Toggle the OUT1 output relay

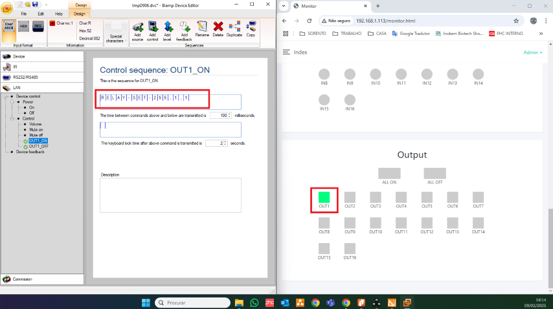tap(324, 197)
